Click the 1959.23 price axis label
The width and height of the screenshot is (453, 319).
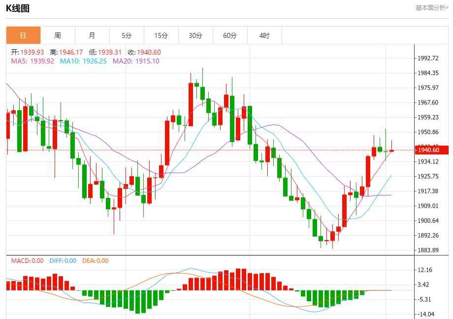pyautogui.click(x=428, y=117)
